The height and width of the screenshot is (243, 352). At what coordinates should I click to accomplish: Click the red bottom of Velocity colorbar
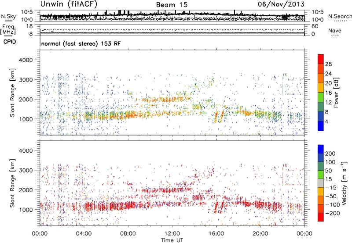(321, 217)
